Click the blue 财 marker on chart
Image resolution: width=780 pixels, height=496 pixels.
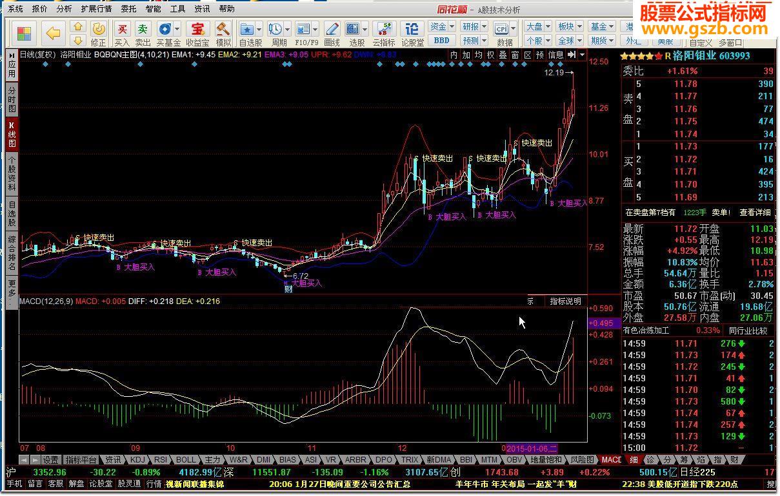tap(288, 289)
